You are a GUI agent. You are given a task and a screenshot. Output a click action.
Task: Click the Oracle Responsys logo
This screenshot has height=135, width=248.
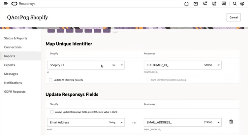tap(23, 4)
